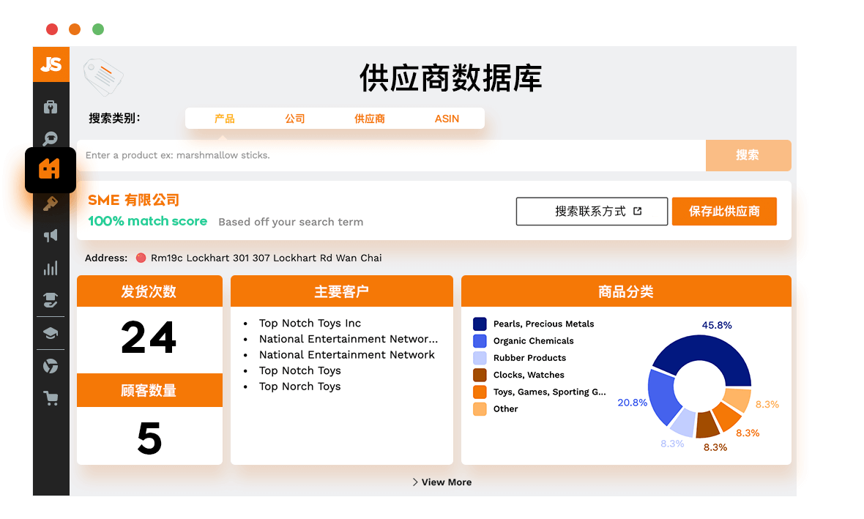Select the 产品 search type tab
864x519 pixels.
(224, 119)
